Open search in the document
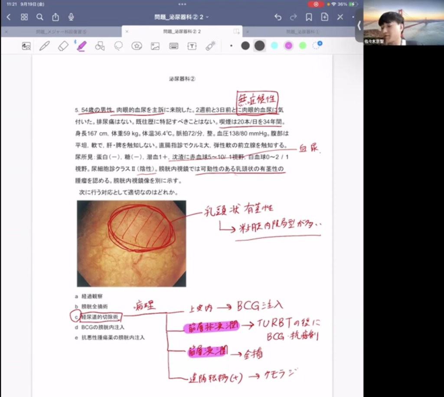Screen dimensions: 444x397 (x=40, y=17)
